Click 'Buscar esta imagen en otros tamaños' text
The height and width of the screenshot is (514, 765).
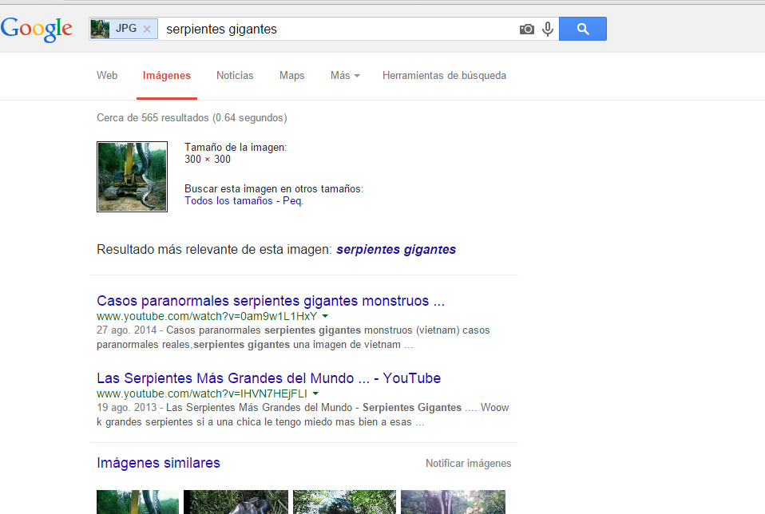point(274,188)
